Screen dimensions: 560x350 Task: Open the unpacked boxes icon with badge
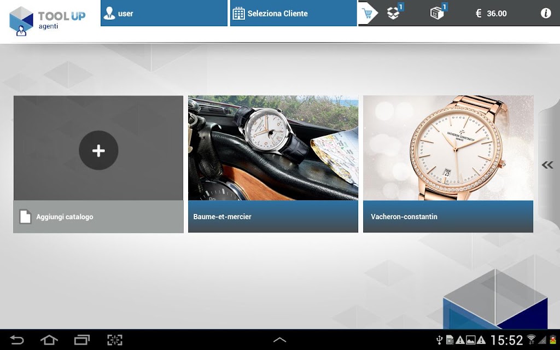click(x=394, y=12)
